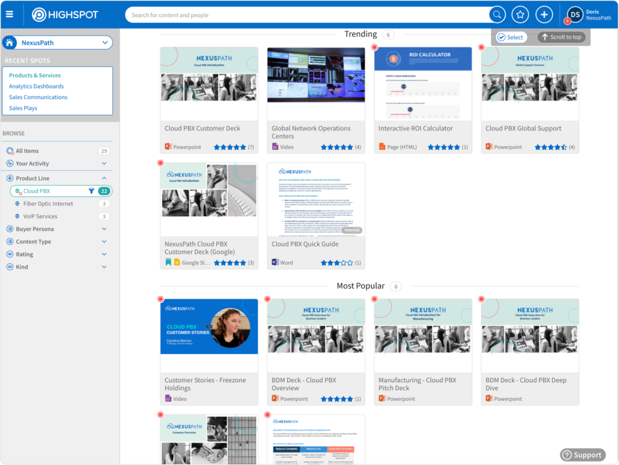
Task: Click the search magnifier icon
Action: click(497, 15)
